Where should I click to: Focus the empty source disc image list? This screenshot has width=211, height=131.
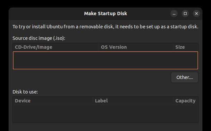pyautogui.click(x=105, y=60)
